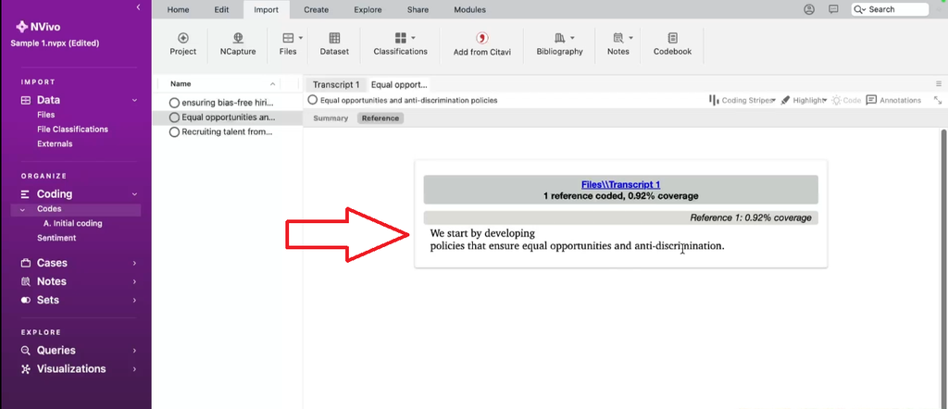Select the Reference view tab
This screenshot has height=409, width=948.
380,118
